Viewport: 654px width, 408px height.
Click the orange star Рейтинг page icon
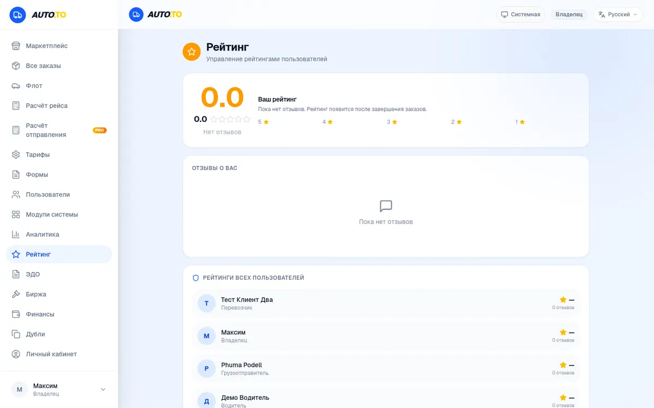[x=191, y=52]
